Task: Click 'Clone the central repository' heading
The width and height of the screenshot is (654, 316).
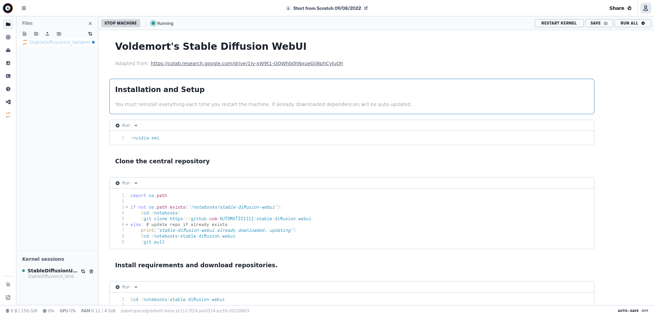Action: (x=162, y=161)
